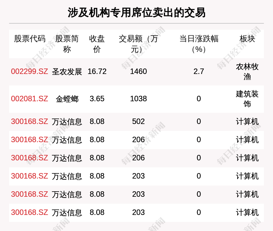The height and width of the screenshot is (231, 273).
Task: Open stock code 002299.SZ
Action: (29, 72)
